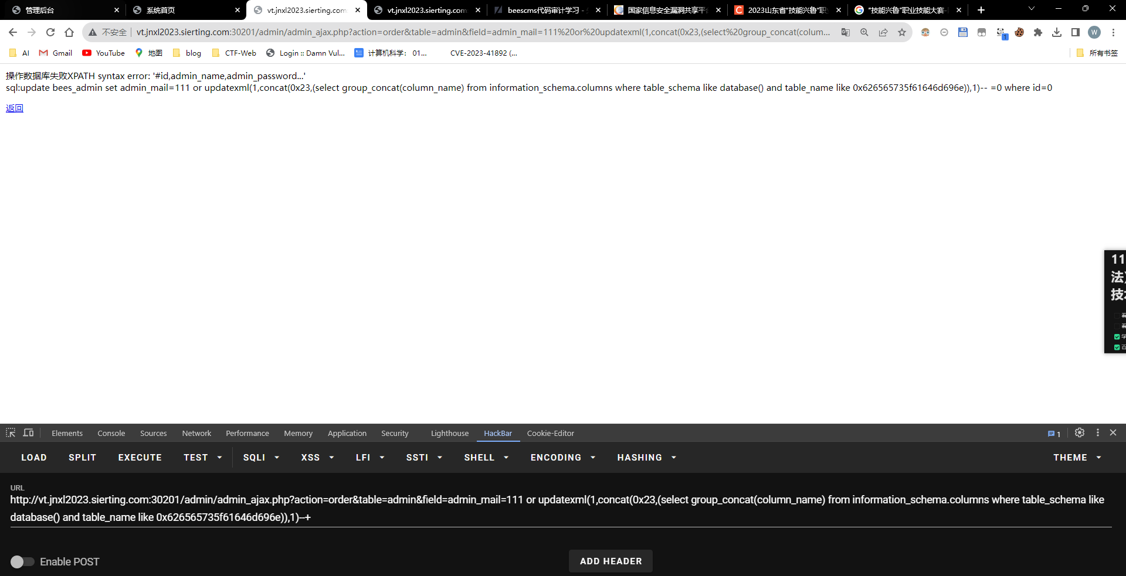Close the 系统首页 browser tab
Image resolution: width=1126 pixels, height=576 pixels.
pyautogui.click(x=237, y=10)
